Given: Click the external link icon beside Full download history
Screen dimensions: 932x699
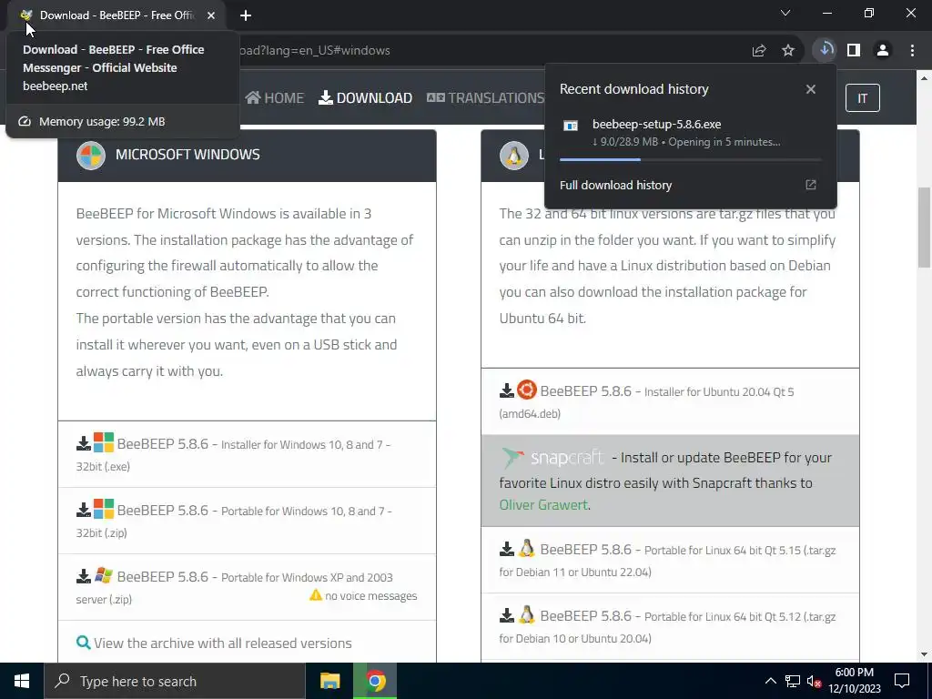Looking at the screenshot, I should pos(811,185).
